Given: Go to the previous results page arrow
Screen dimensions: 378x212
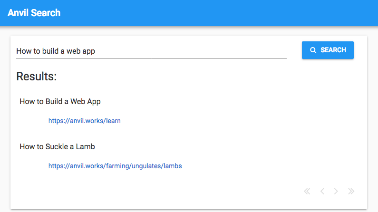Looking at the screenshot, I should [x=322, y=191].
